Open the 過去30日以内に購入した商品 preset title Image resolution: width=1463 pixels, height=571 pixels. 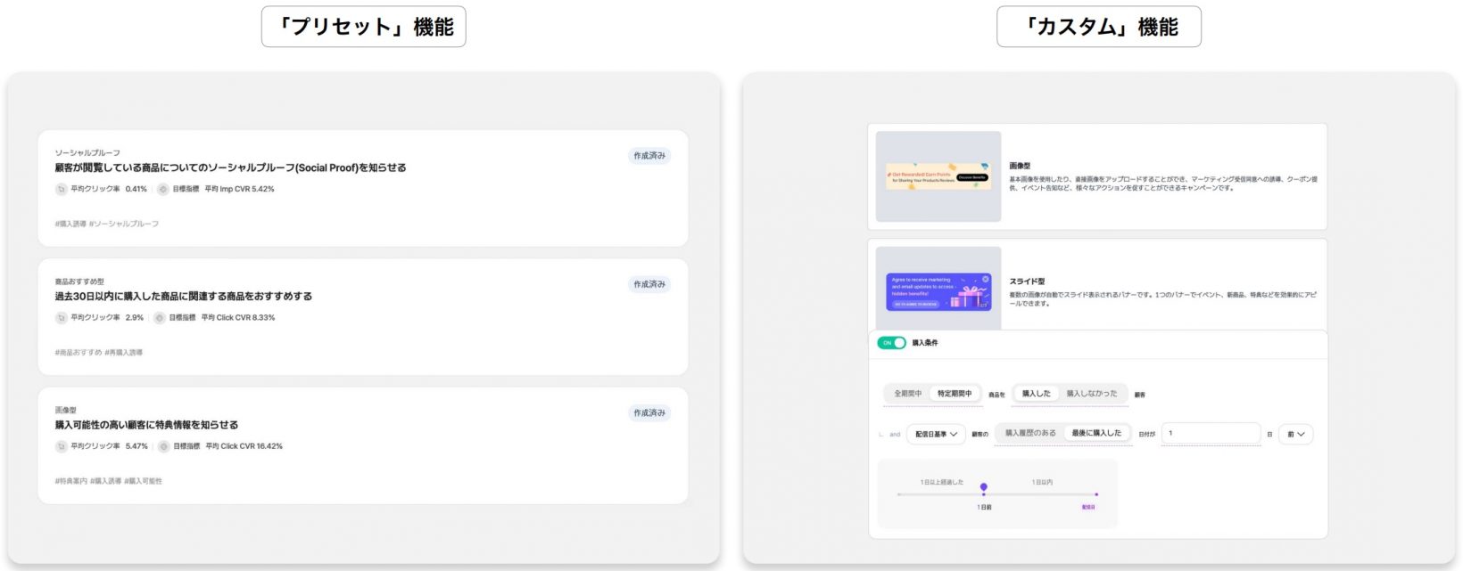(x=184, y=297)
